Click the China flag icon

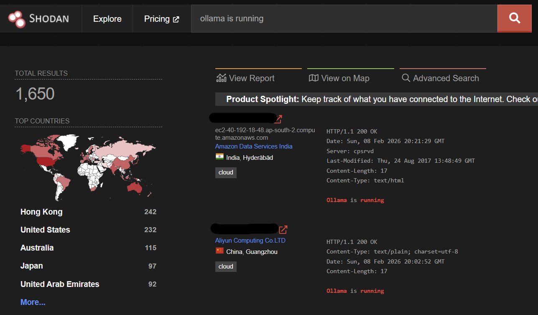coord(219,251)
